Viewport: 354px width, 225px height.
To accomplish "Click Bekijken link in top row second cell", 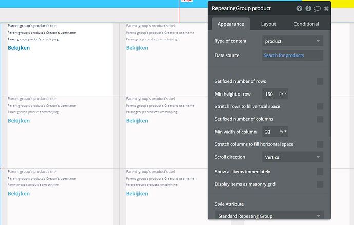I will coord(137,48).
